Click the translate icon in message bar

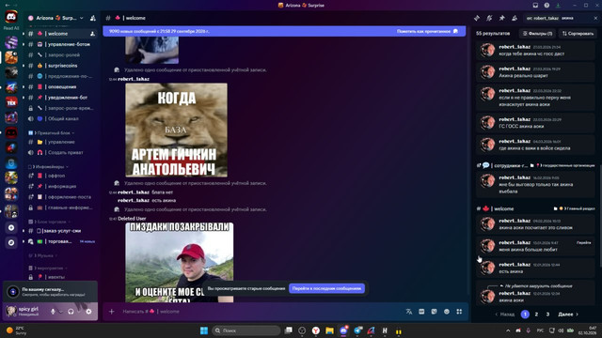pos(409,312)
